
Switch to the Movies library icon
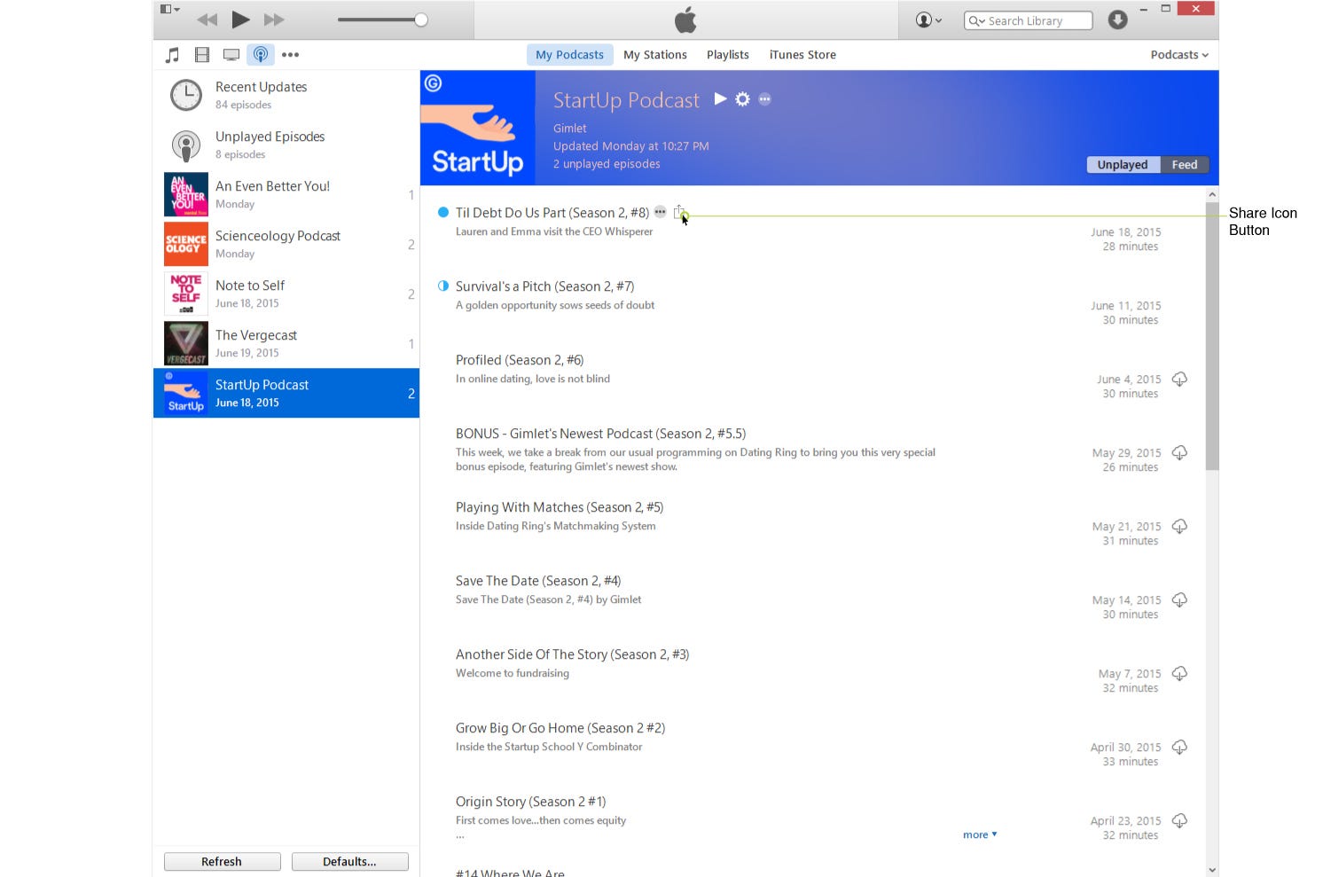click(202, 55)
